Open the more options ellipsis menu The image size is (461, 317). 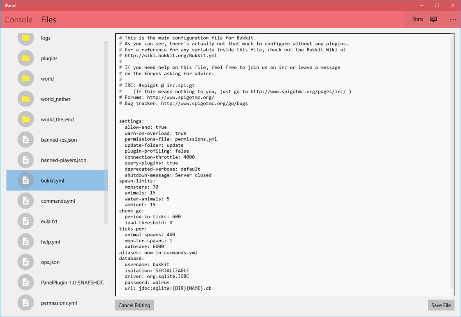pyautogui.click(x=453, y=20)
